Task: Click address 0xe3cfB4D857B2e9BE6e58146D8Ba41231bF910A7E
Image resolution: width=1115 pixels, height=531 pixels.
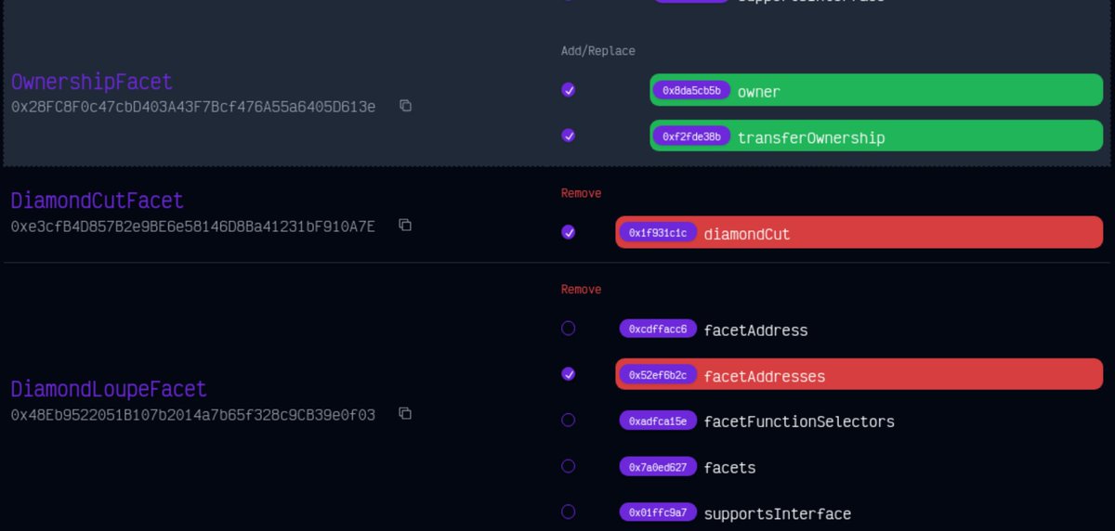Action: point(193,226)
